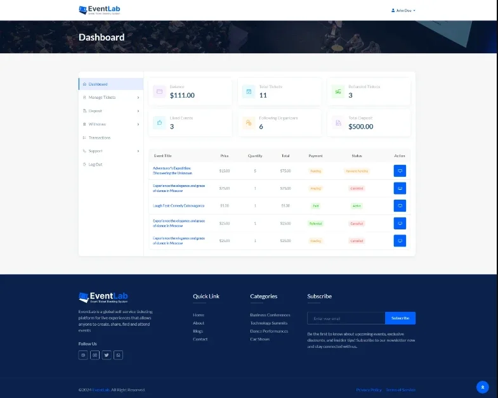Click the Paid payment badge

click(316, 206)
